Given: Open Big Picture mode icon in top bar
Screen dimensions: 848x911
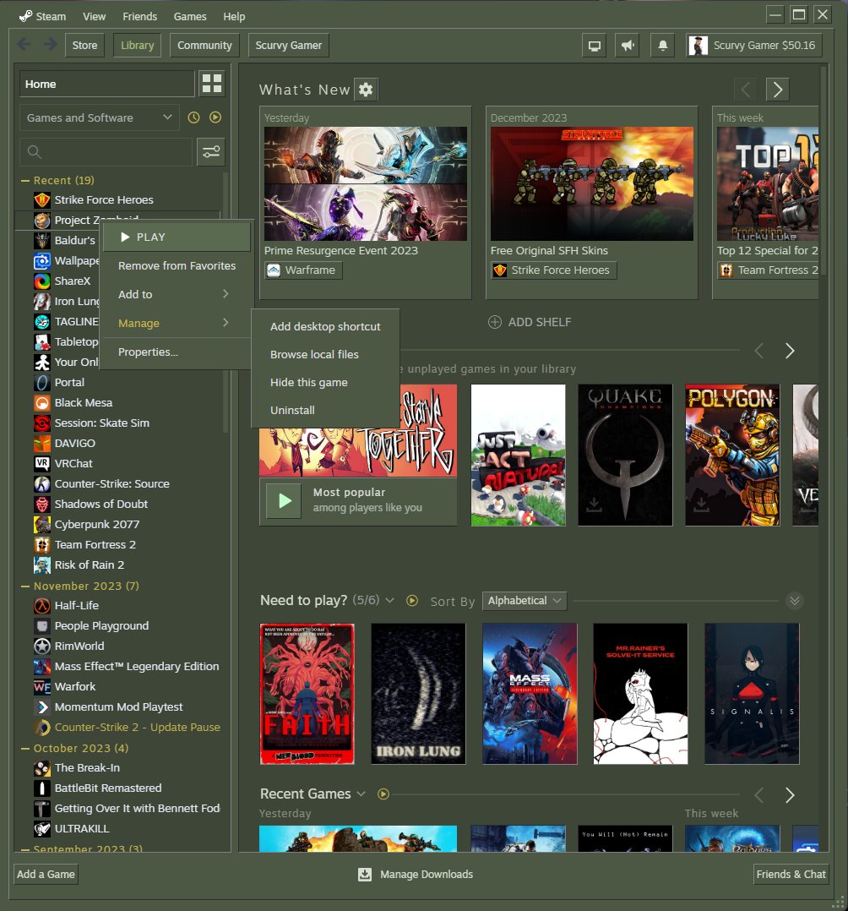Looking at the screenshot, I should 594,45.
